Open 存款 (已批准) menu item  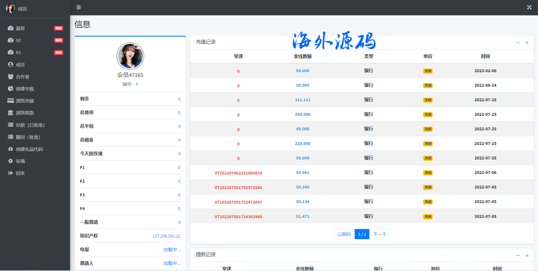pos(30,125)
